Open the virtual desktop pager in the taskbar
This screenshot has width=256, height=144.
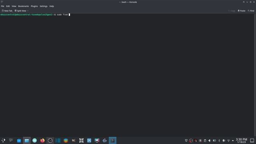click(x=11, y=140)
